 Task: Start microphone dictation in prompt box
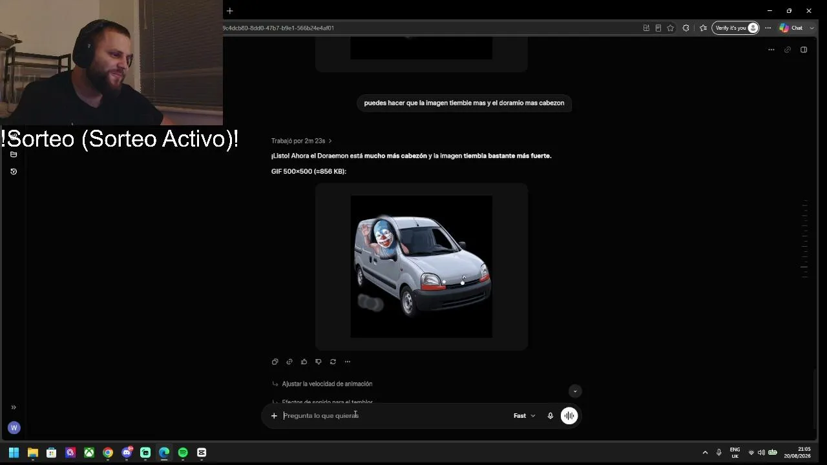tap(550, 416)
